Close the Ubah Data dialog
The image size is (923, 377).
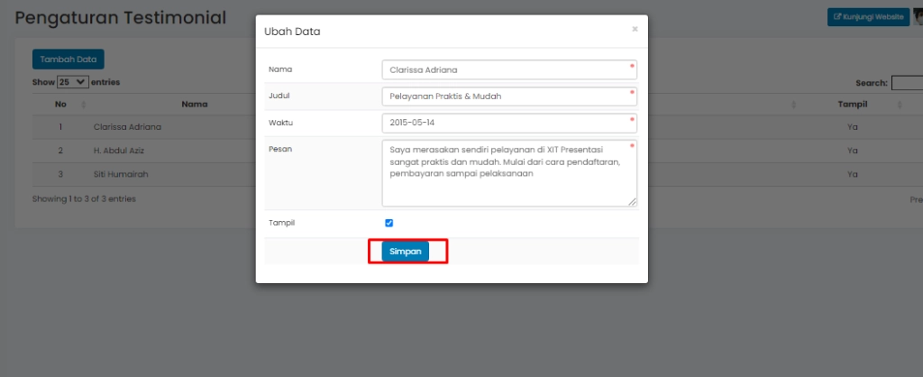[x=635, y=29]
